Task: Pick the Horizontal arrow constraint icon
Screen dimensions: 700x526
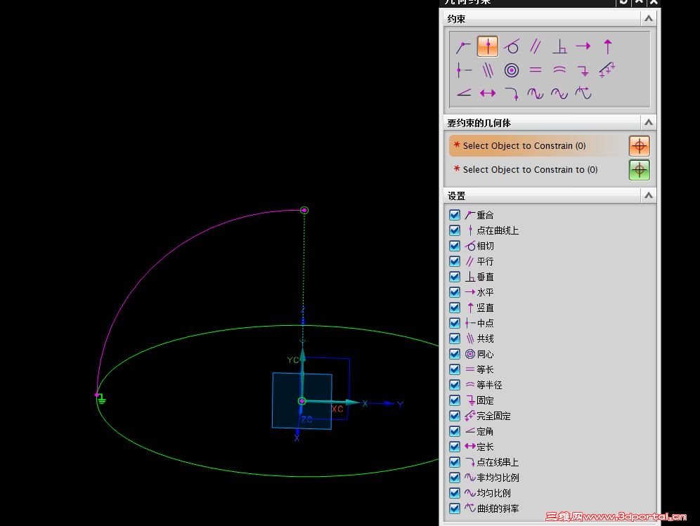Action: [x=583, y=46]
